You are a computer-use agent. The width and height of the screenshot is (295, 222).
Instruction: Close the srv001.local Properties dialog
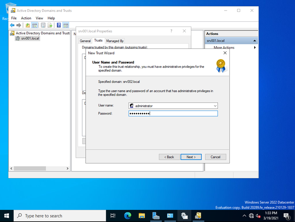point(184,31)
